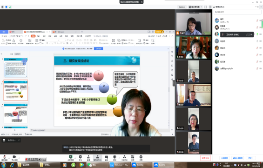Viewport: 263px width, 168px height.
Task: Open the More dropdown in the members panel
Action: coord(250,158)
